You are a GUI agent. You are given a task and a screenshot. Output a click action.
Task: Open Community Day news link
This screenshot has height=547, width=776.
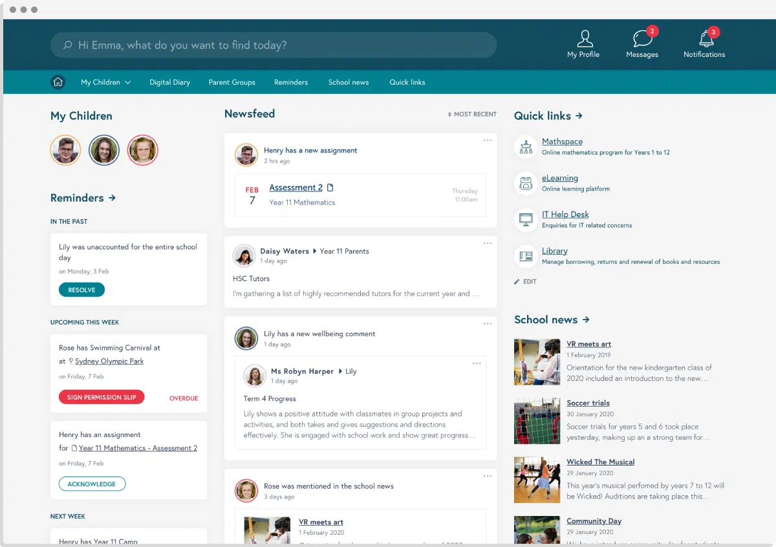tap(594, 520)
